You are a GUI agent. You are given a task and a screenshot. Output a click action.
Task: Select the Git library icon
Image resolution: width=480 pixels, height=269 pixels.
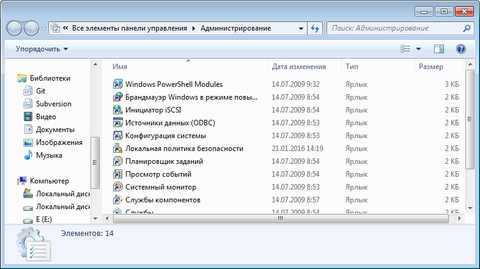tap(28, 91)
